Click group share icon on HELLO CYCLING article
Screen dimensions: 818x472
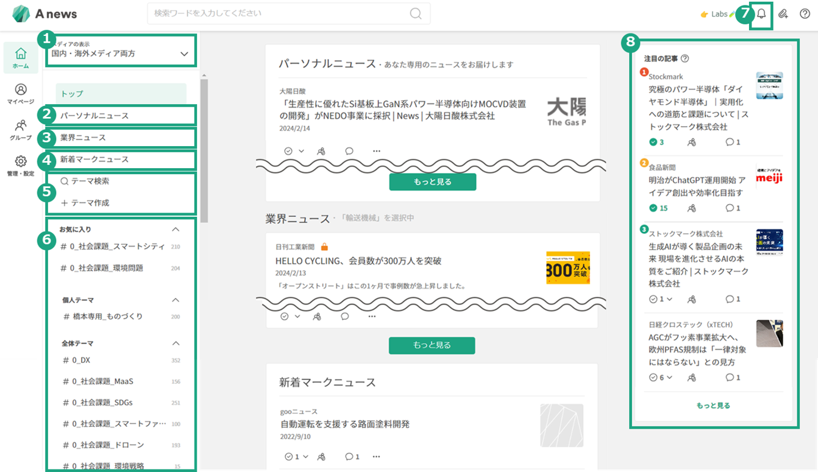(316, 316)
